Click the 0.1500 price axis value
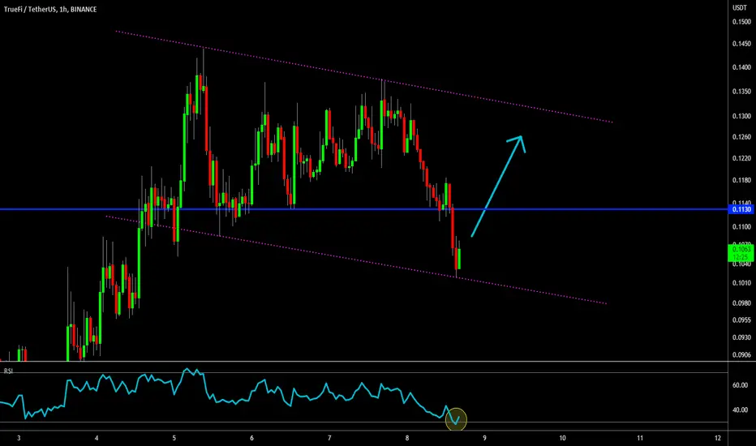This screenshot has width=756, height=446. [741, 22]
